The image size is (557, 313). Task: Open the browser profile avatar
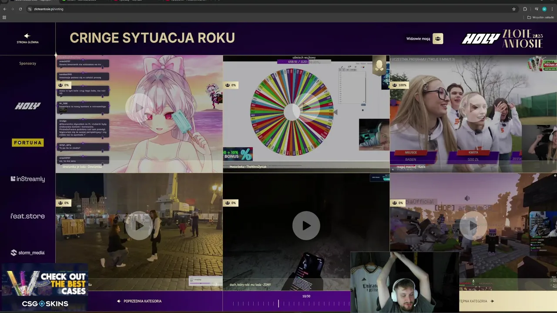(x=544, y=9)
